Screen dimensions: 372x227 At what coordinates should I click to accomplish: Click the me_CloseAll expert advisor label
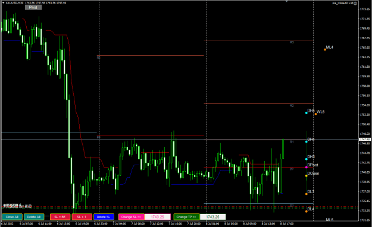pos(342,3)
